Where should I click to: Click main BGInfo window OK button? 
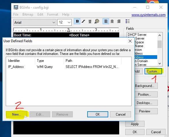click(x=135, y=132)
